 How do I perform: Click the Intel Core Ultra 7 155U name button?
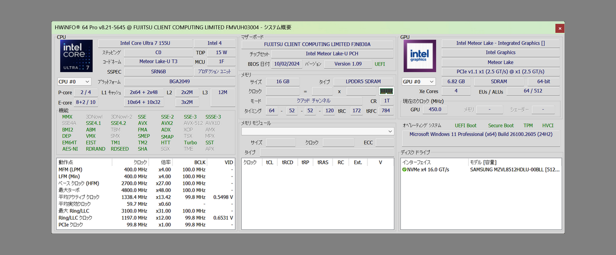coord(145,44)
